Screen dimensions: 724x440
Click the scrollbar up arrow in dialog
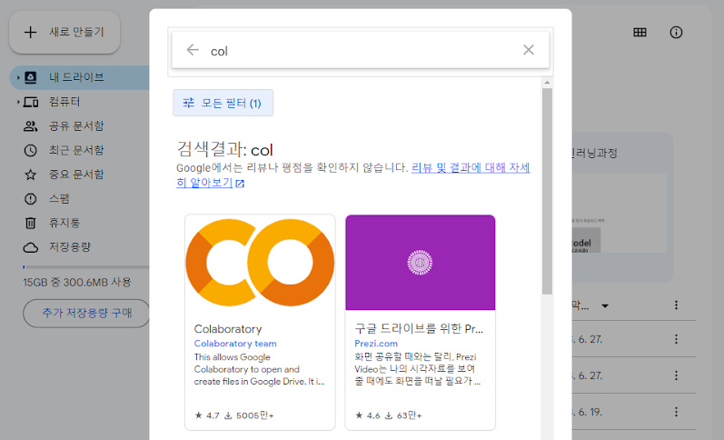547,82
